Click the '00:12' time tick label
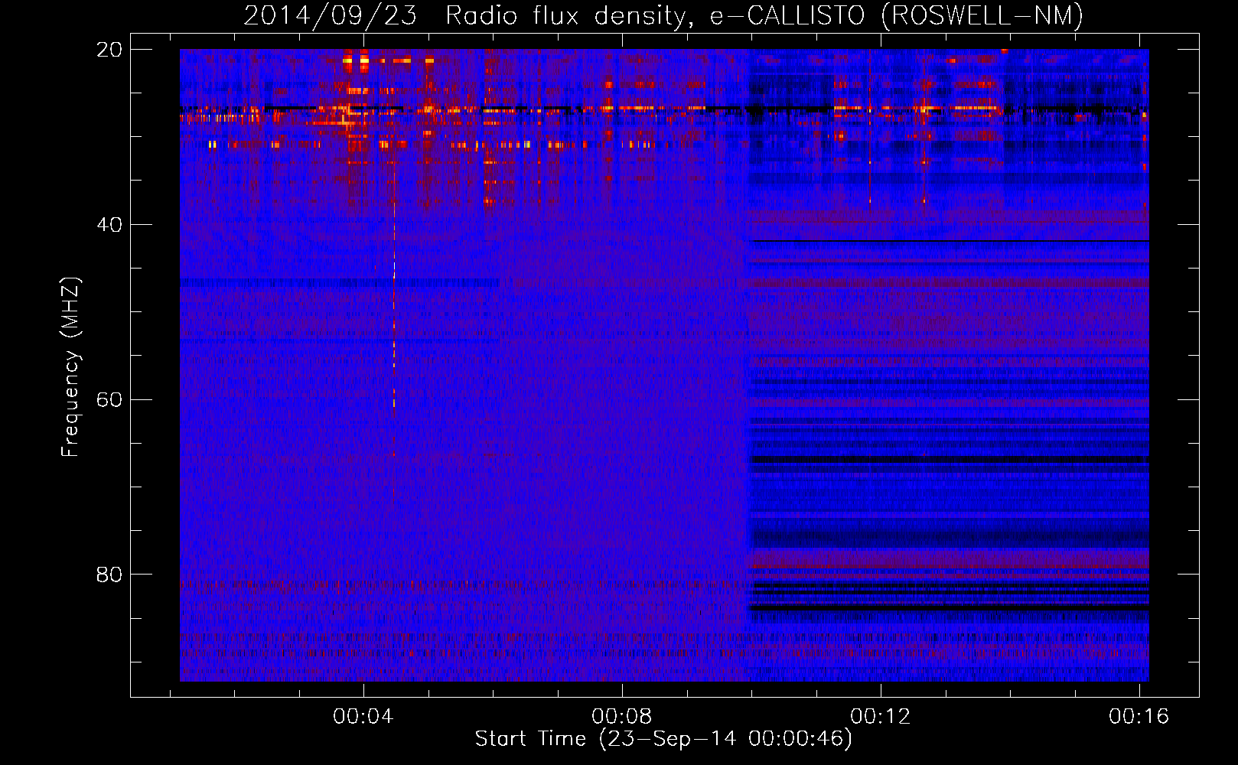1238x765 pixels. [x=881, y=716]
